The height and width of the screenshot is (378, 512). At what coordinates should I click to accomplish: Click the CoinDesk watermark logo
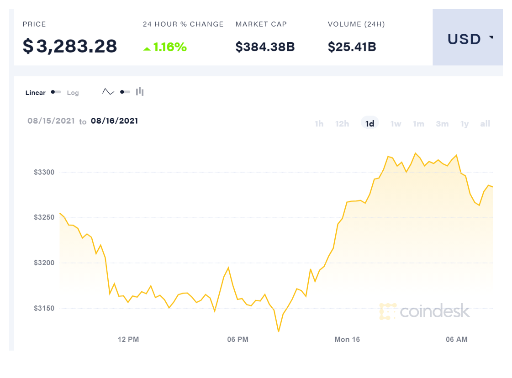tap(424, 311)
